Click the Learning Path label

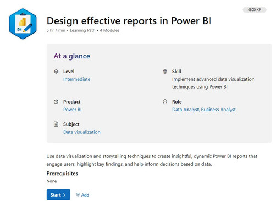pos(82,30)
